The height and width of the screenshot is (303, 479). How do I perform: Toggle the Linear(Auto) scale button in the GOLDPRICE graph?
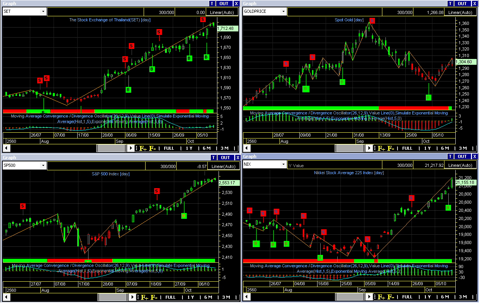pos(461,12)
